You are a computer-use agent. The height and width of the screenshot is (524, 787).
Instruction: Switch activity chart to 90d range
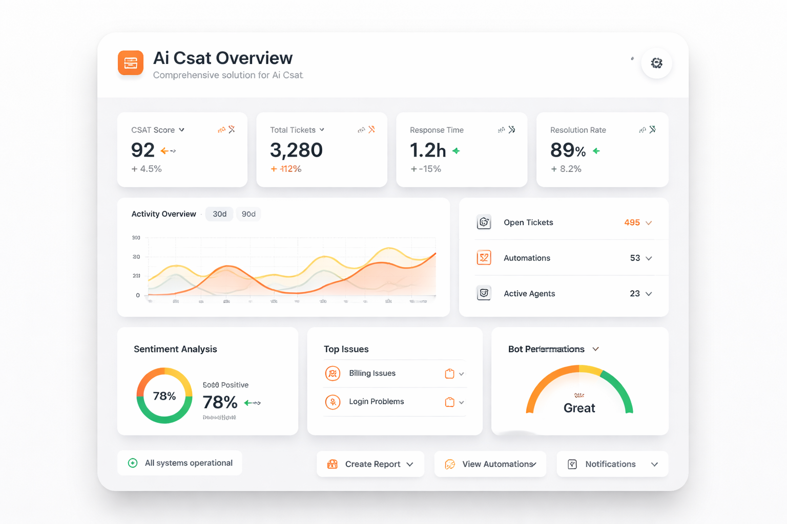pyautogui.click(x=248, y=214)
